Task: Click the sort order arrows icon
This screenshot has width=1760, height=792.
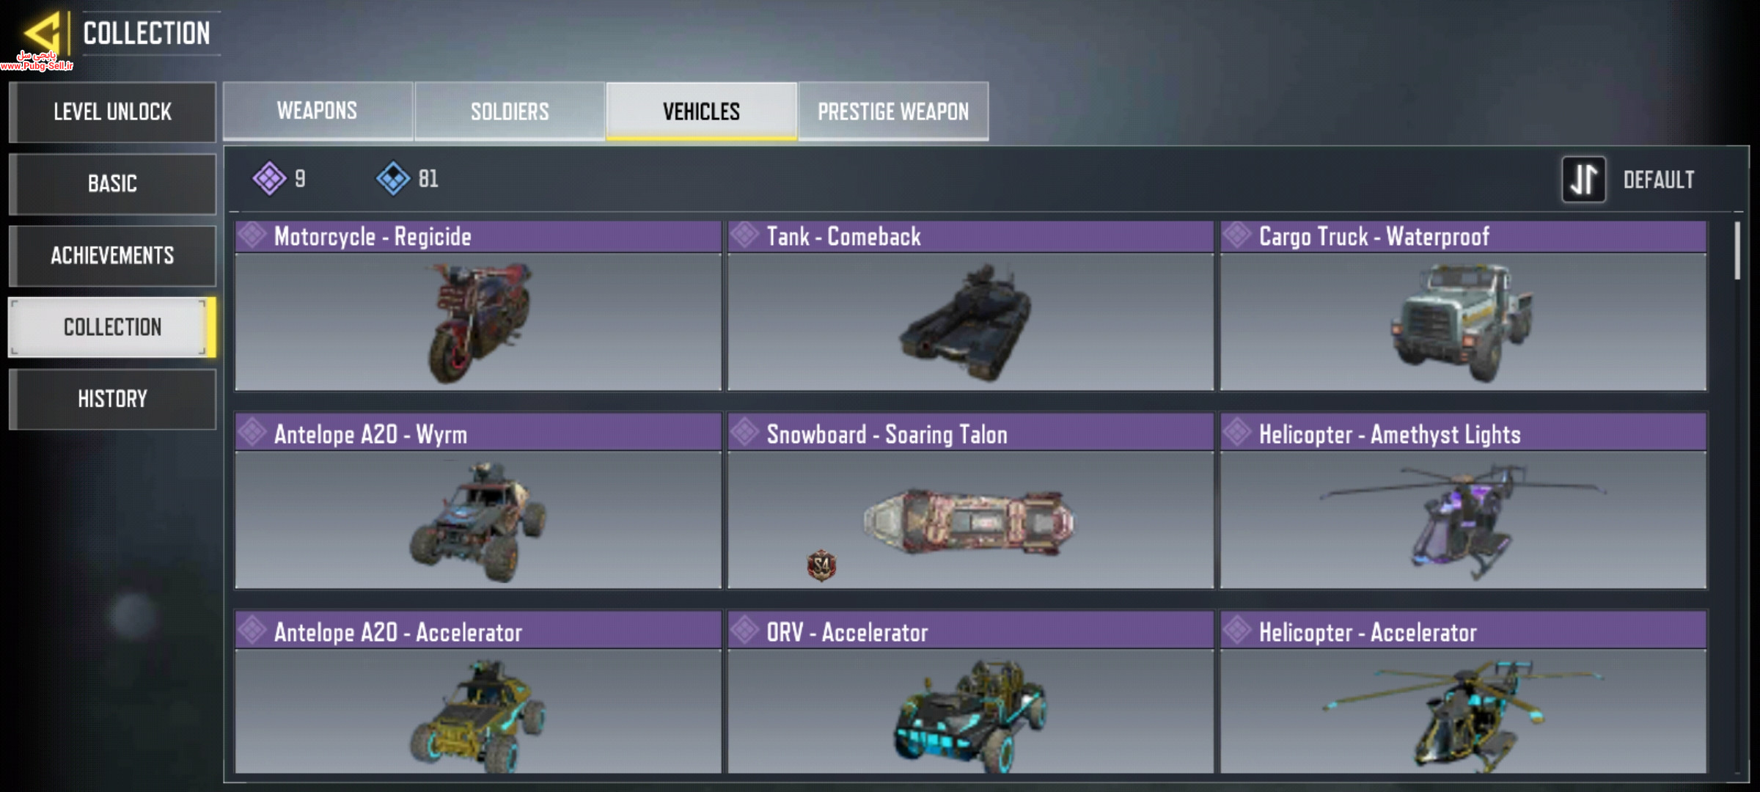Action: pyautogui.click(x=1583, y=180)
